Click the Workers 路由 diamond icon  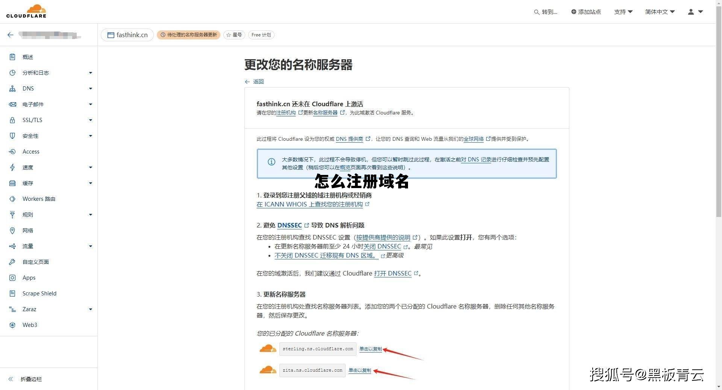(12, 199)
